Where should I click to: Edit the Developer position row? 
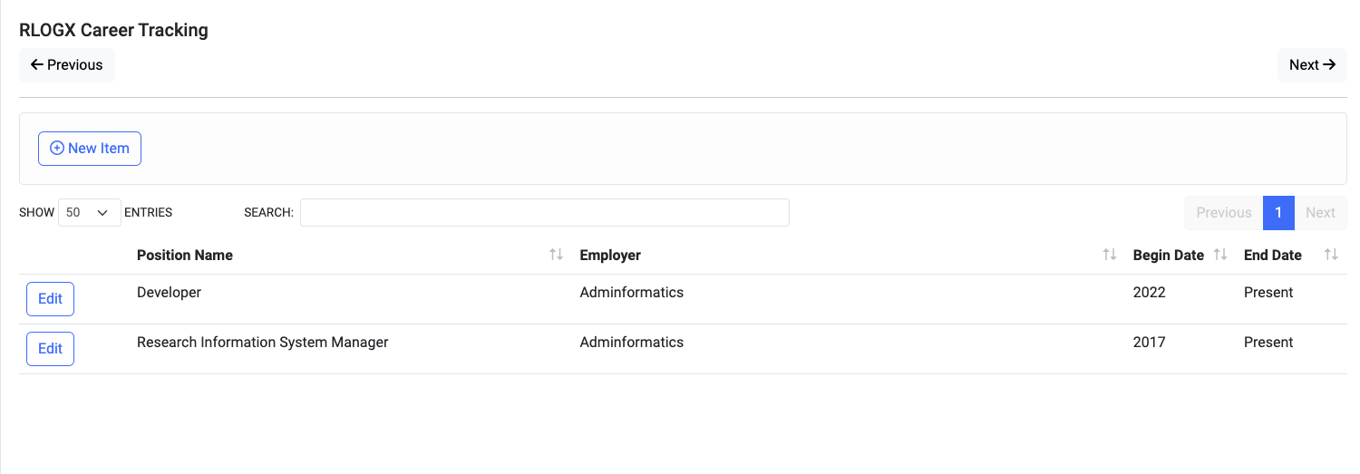(x=51, y=299)
